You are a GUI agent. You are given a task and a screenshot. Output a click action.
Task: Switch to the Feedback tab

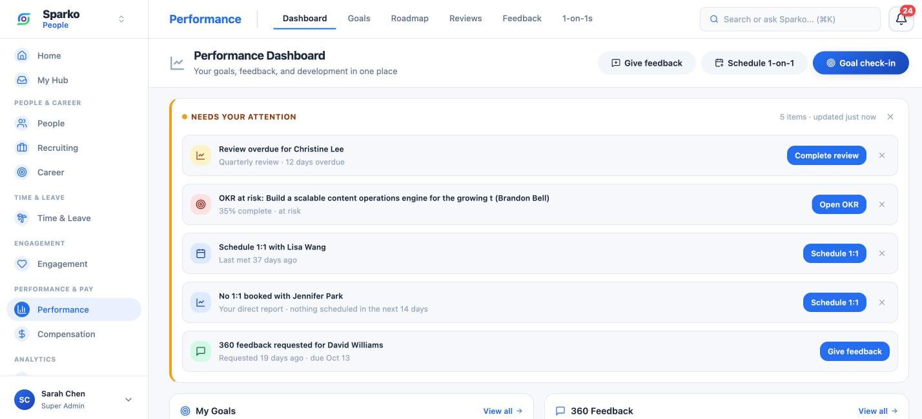pyautogui.click(x=522, y=19)
